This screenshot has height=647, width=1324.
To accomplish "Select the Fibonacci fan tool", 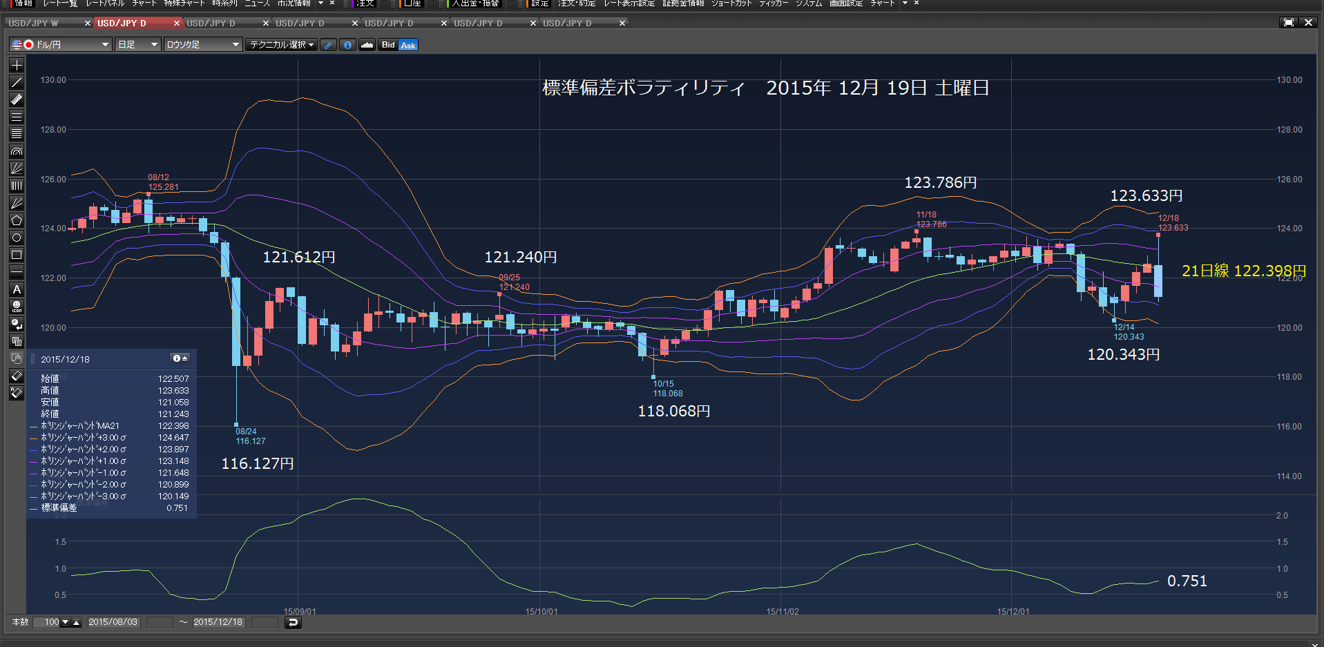I will [17, 168].
